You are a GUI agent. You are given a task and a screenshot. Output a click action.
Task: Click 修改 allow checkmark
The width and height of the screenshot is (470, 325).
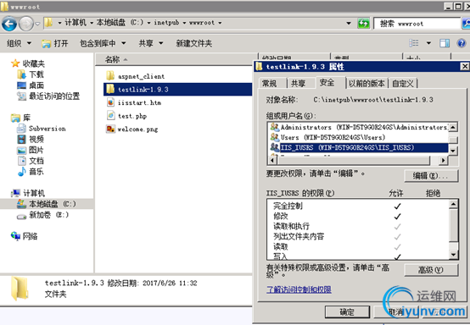(x=397, y=216)
